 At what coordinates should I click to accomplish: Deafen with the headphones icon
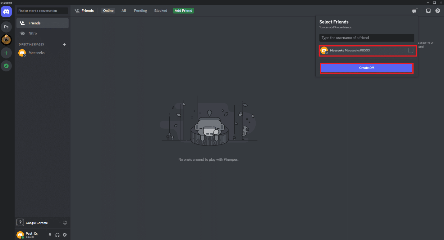(x=57, y=235)
